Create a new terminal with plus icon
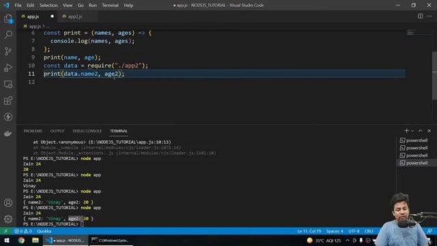This screenshot has width=437, height=246. (x=406, y=131)
